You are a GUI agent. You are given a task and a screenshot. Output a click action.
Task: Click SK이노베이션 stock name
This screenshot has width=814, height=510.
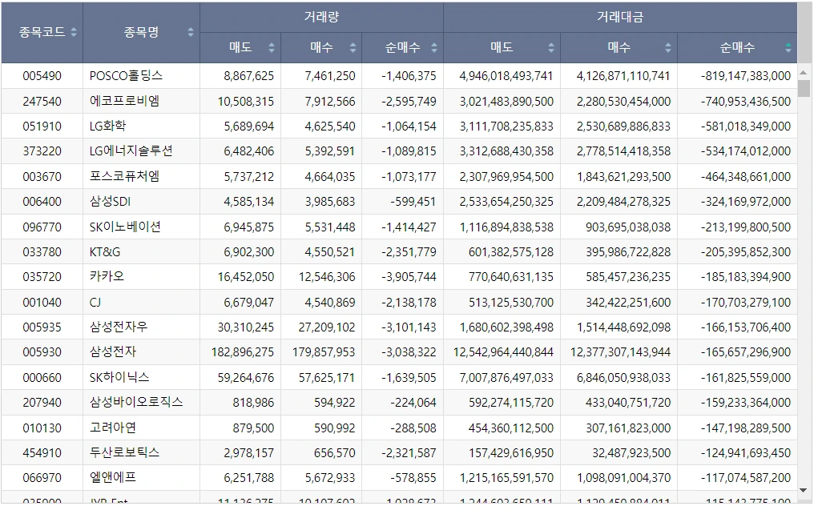[x=125, y=227]
